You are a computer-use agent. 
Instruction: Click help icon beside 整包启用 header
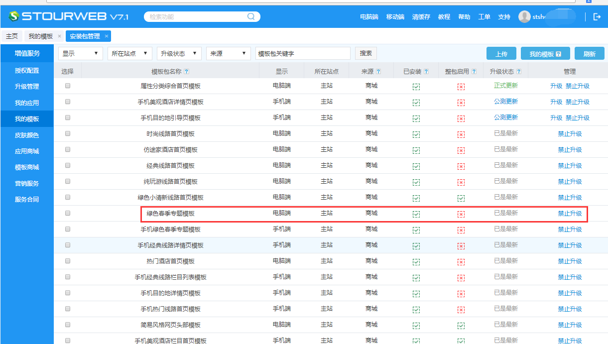point(474,72)
